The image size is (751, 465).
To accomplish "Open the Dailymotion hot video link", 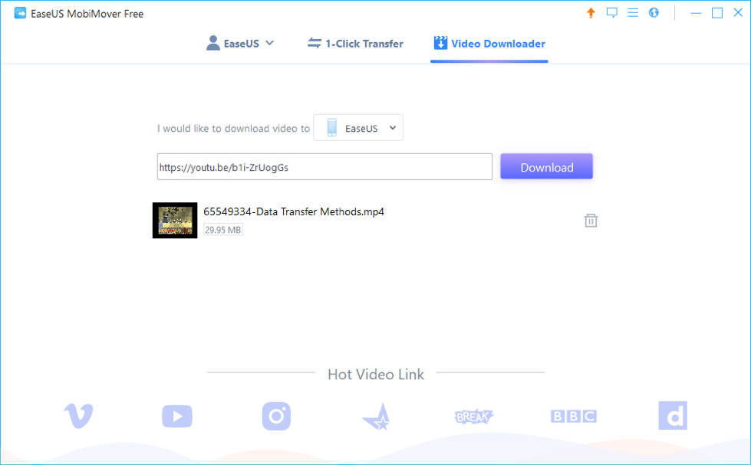I will [x=673, y=416].
